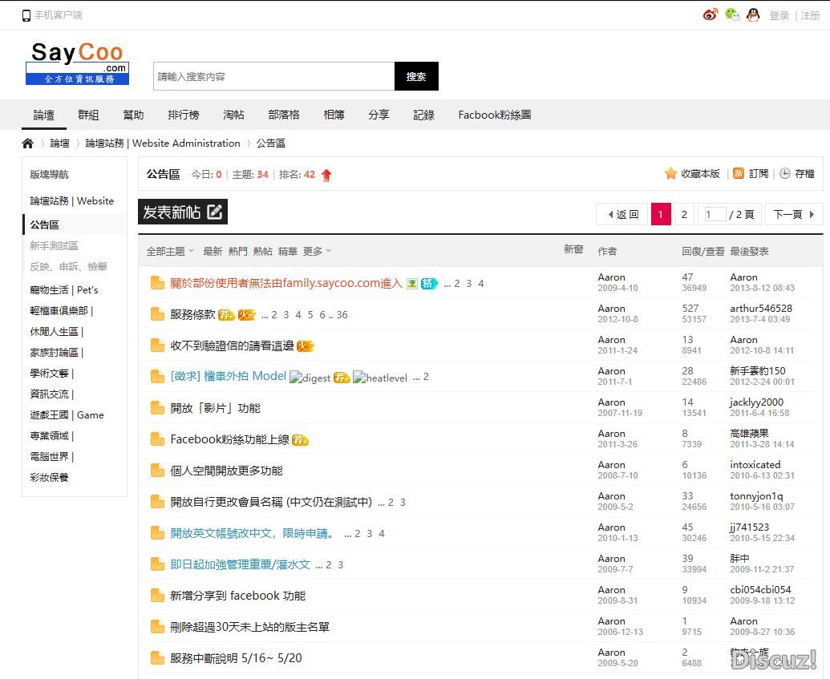This screenshot has height=679, width=830.
Task: Select 寵物生活 | Pet's in sidebar
Action: pyautogui.click(x=64, y=290)
